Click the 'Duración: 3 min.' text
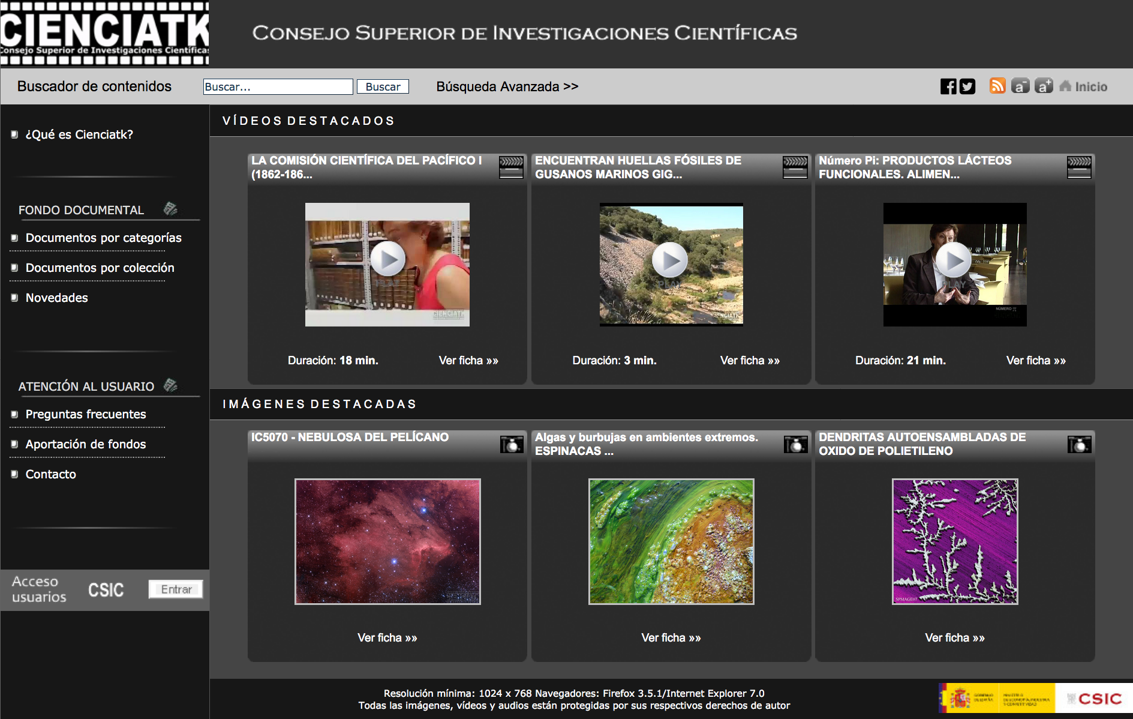This screenshot has height=719, width=1133. (x=614, y=361)
